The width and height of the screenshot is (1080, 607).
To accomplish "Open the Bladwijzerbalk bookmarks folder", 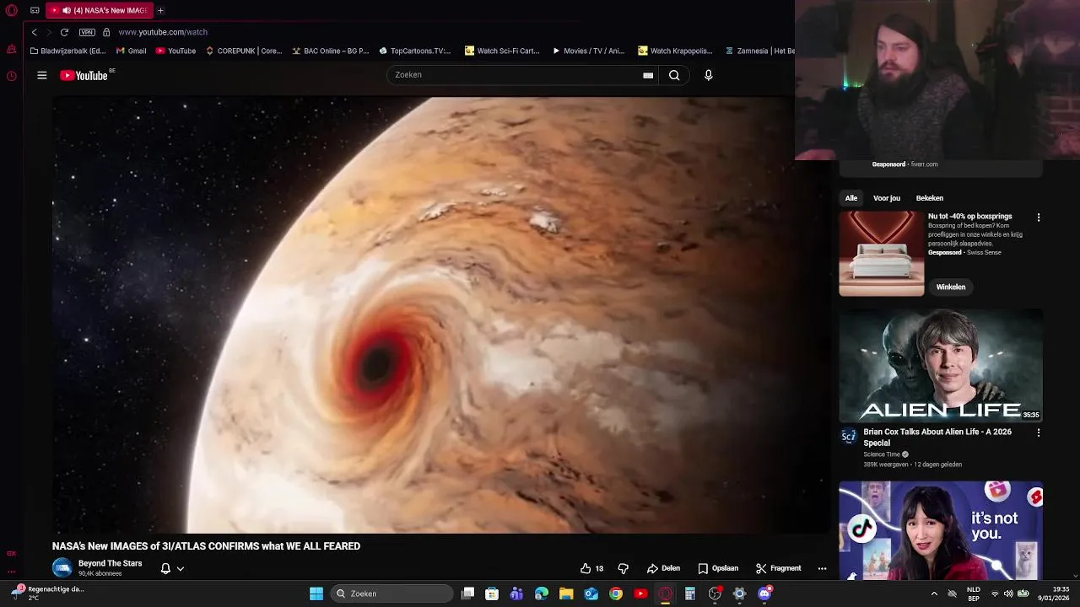I will coord(67,51).
